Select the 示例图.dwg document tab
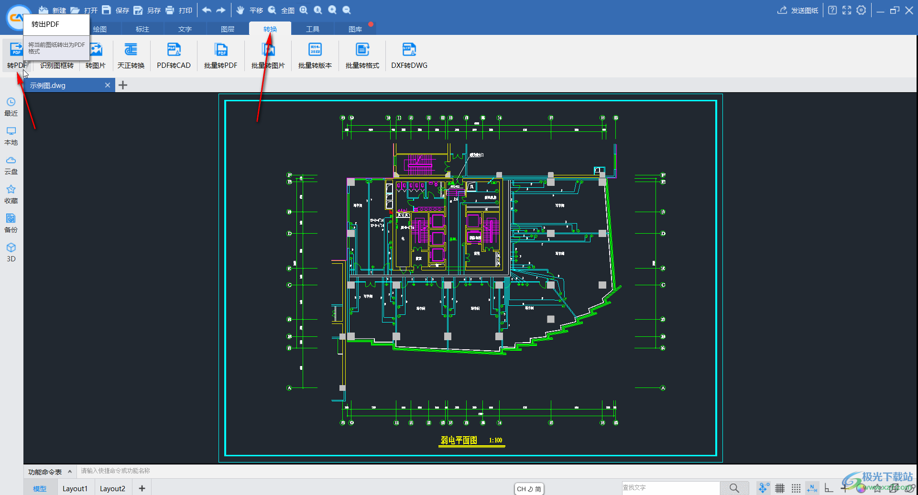The image size is (918, 495). (69, 85)
